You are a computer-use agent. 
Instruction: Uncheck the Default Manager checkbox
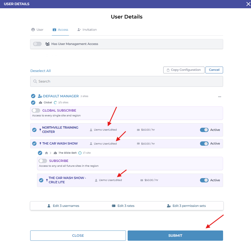pos(33,96)
